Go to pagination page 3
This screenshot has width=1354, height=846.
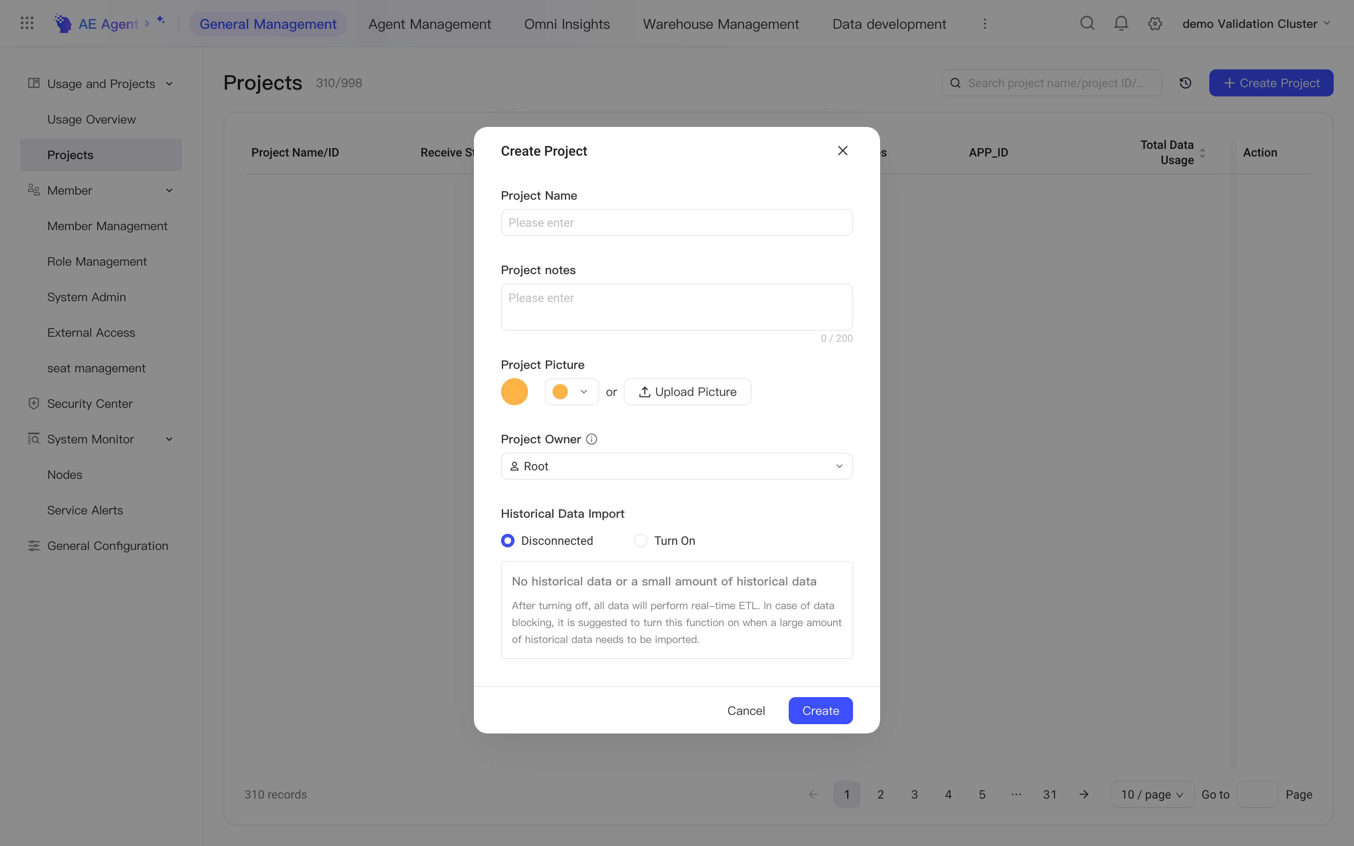tap(914, 794)
